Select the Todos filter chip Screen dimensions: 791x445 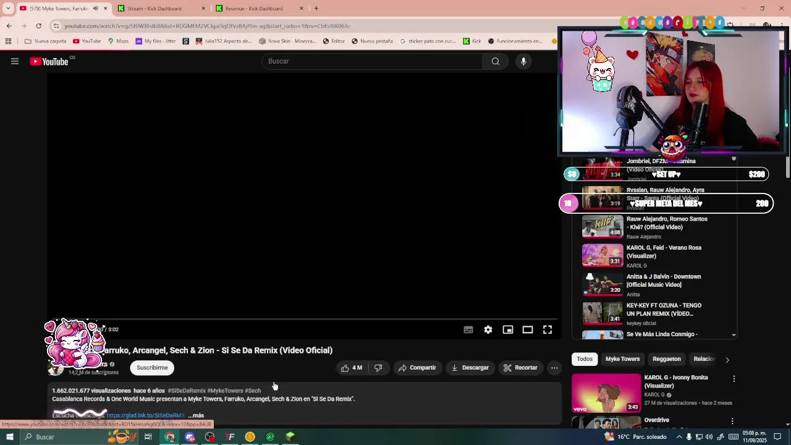pyautogui.click(x=585, y=359)
